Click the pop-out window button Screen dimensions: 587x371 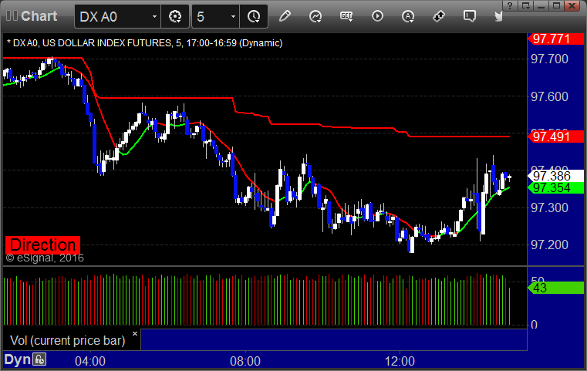click(525, 5)
